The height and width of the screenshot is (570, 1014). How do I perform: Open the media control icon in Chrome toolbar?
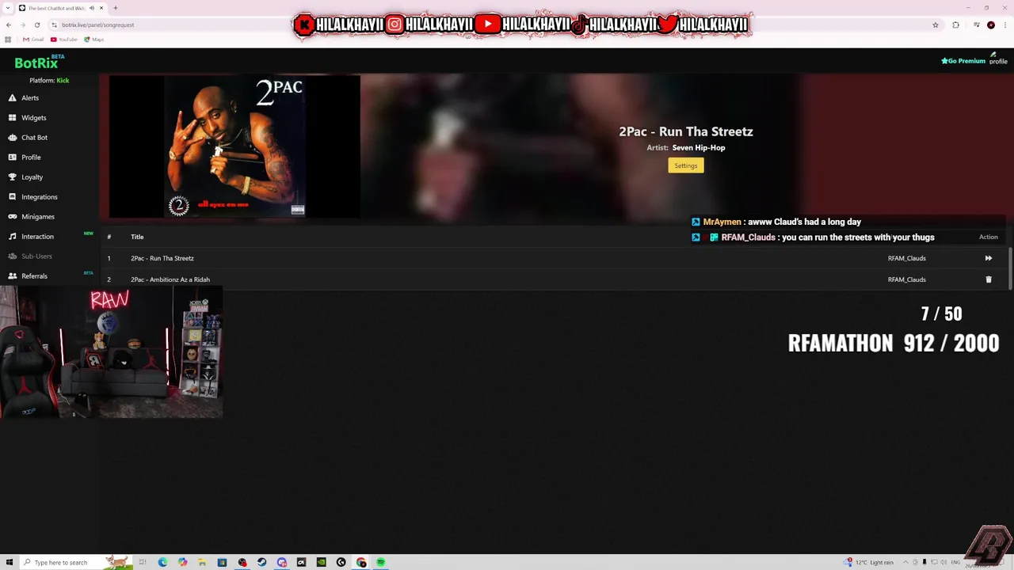click(976, 25)
